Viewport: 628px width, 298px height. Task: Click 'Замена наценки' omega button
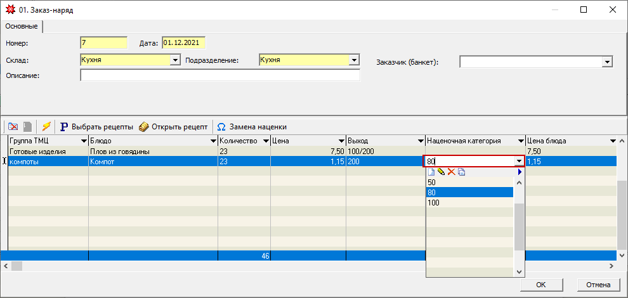tap(252, 127)
